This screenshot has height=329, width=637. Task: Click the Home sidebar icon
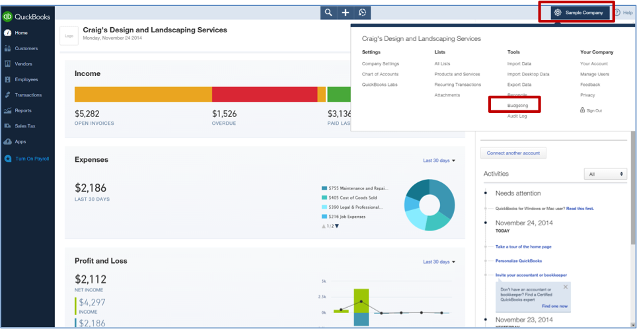(x=7, y=33)
